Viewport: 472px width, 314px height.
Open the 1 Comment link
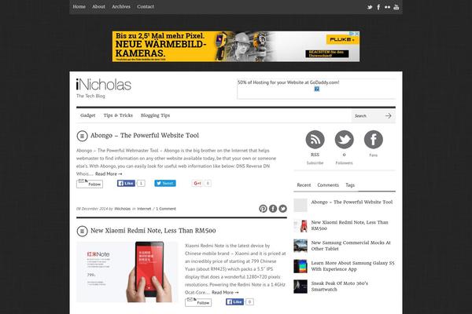[166, 209]
